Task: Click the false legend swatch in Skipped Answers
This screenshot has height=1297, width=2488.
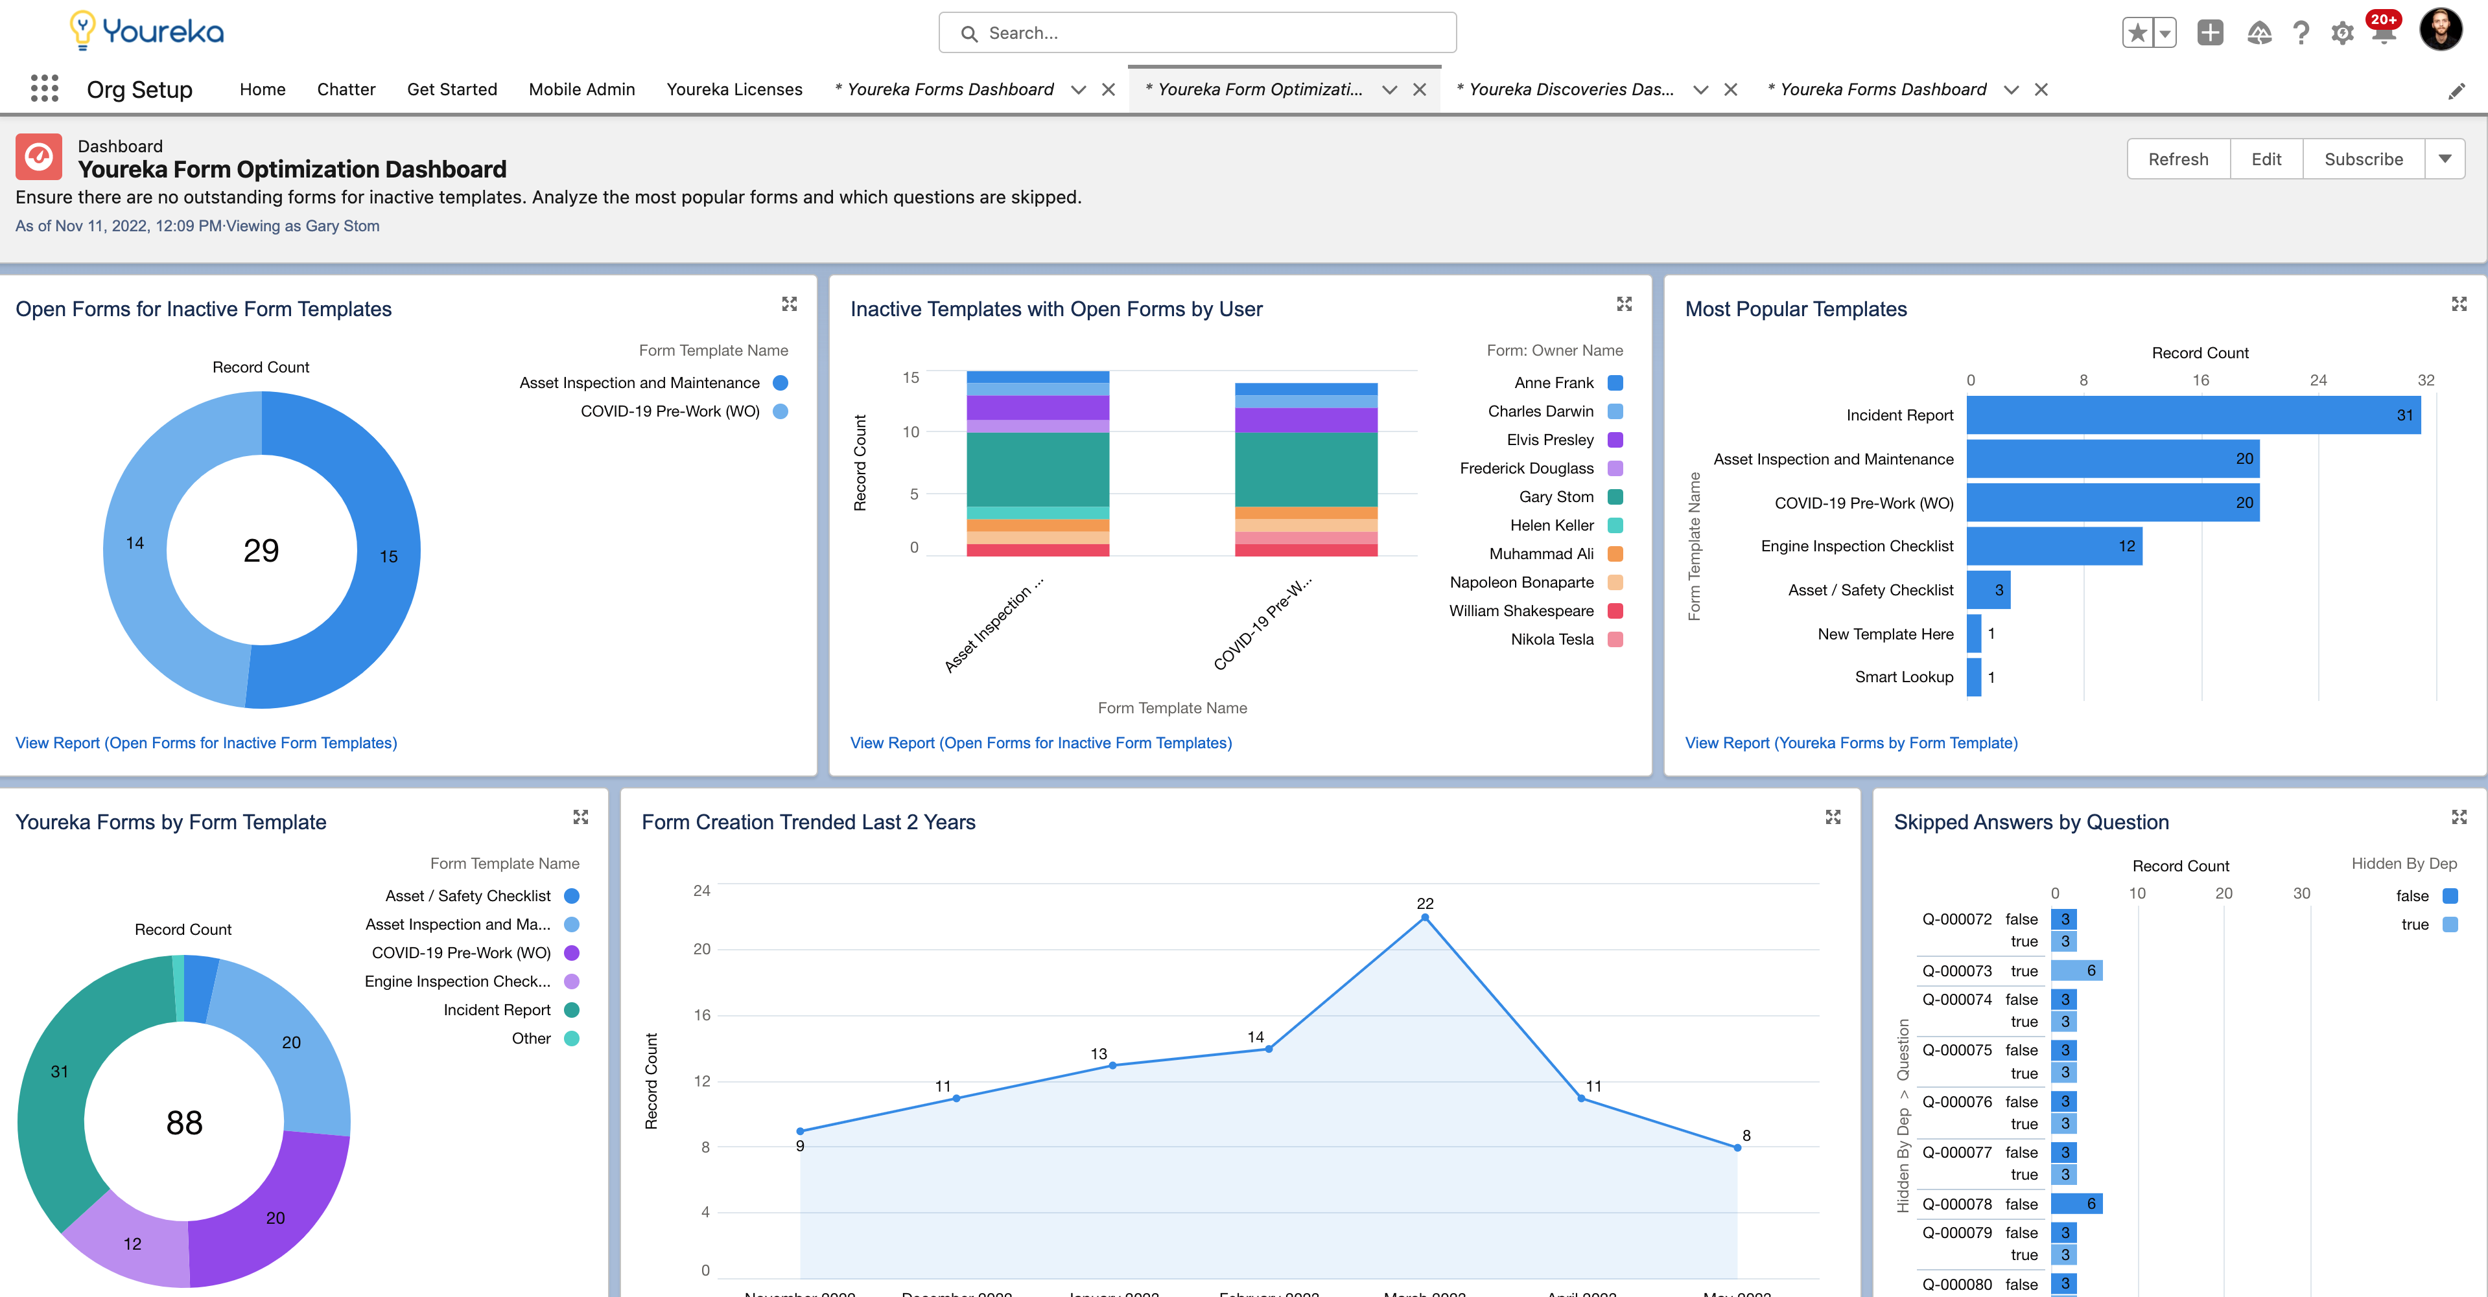Action: coord(2450,895)
